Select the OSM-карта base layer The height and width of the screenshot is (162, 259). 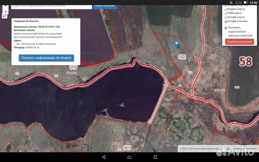tap(226, 13)
